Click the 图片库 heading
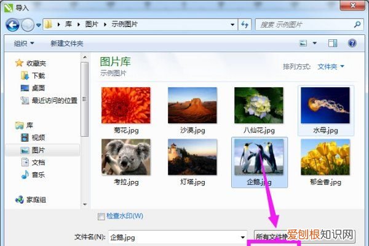Image resolution: width=369 pixels, height=246 pixels. point(116,62)
